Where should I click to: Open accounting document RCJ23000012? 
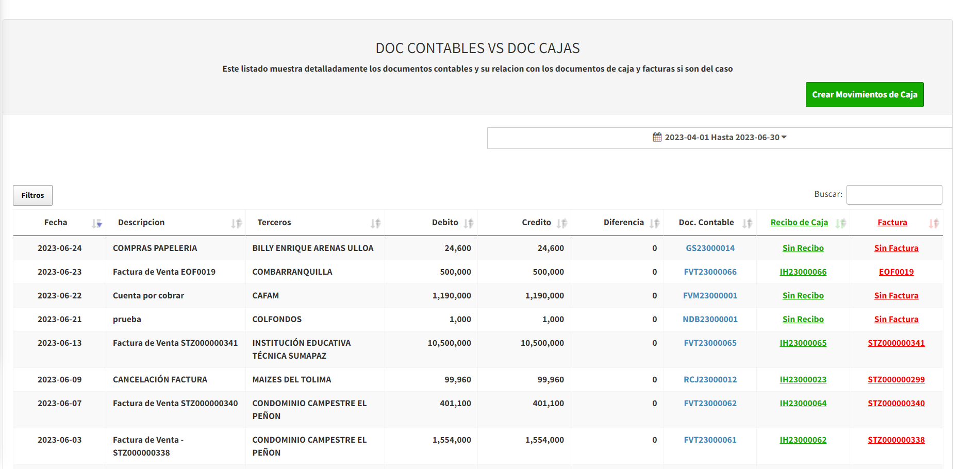click(710, 380)
